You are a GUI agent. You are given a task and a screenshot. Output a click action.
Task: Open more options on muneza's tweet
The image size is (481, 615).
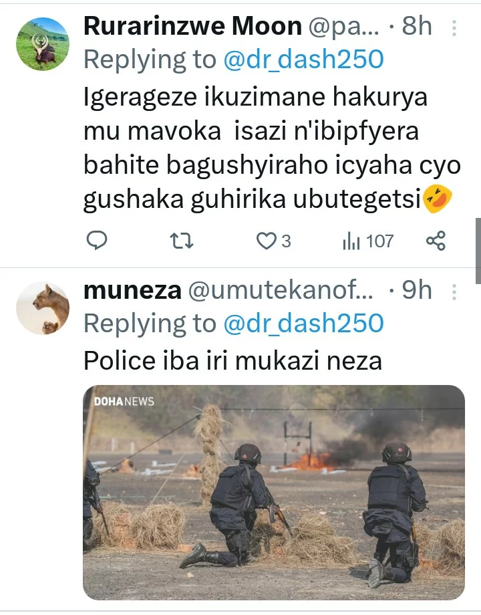454,292
